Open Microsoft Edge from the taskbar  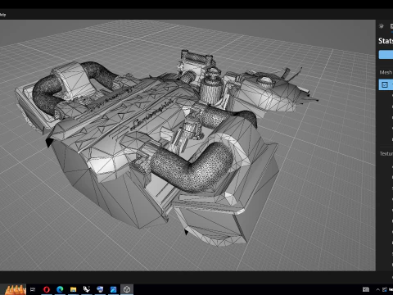coord(60,289)
